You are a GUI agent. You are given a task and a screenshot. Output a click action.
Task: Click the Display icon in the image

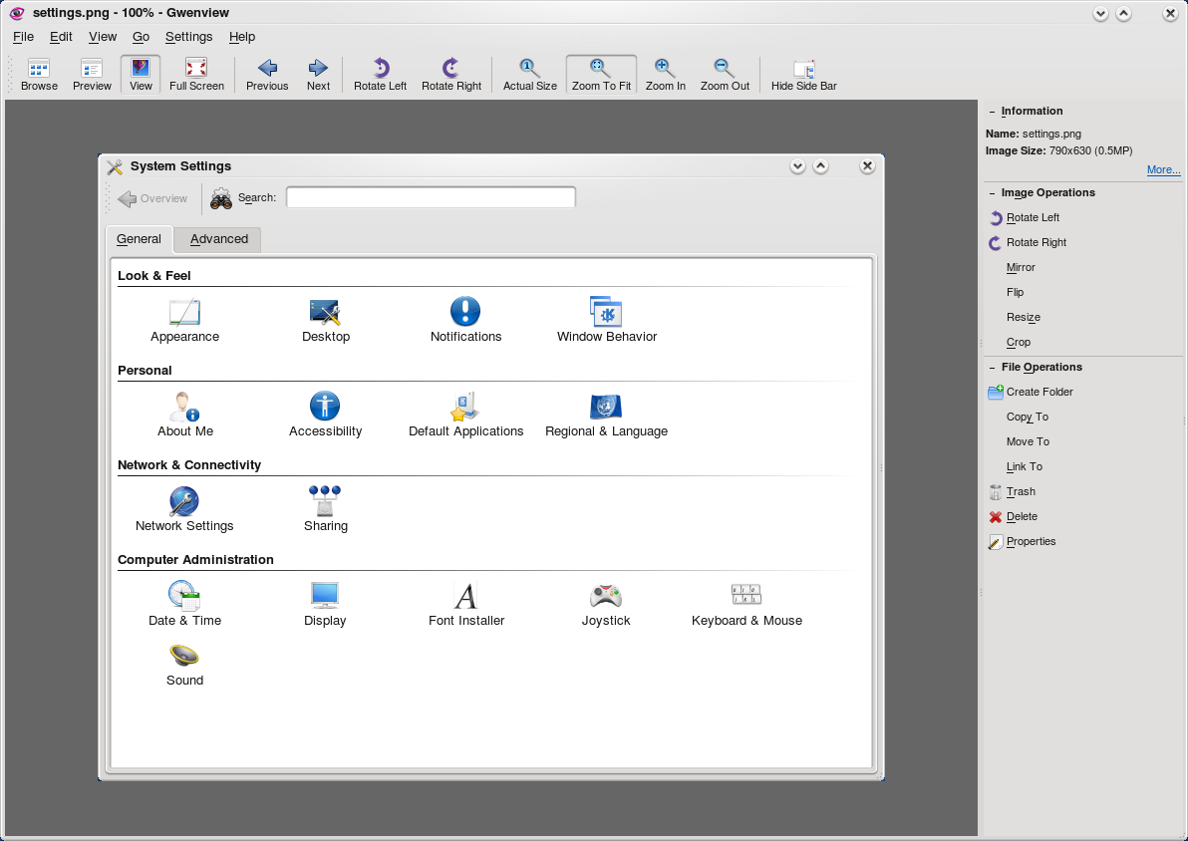pyautogui.click(x=325, y=605)
